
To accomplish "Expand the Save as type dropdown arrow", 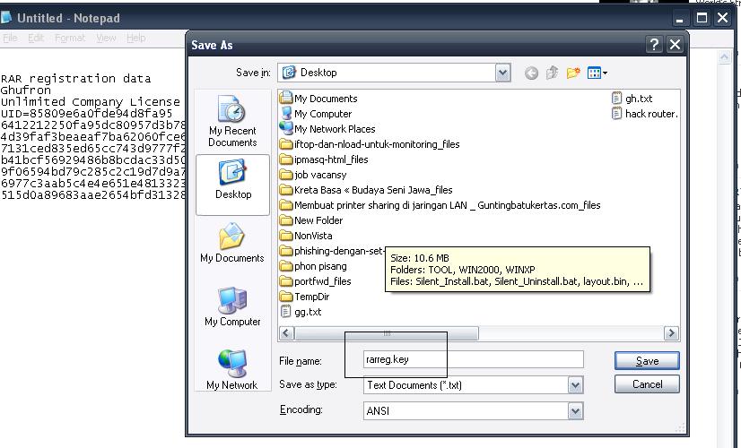I will point(575,385).
